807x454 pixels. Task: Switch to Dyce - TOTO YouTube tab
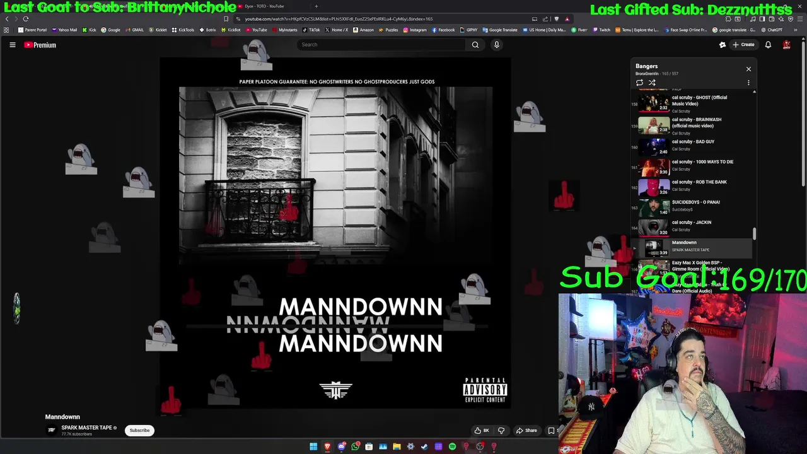263,6
